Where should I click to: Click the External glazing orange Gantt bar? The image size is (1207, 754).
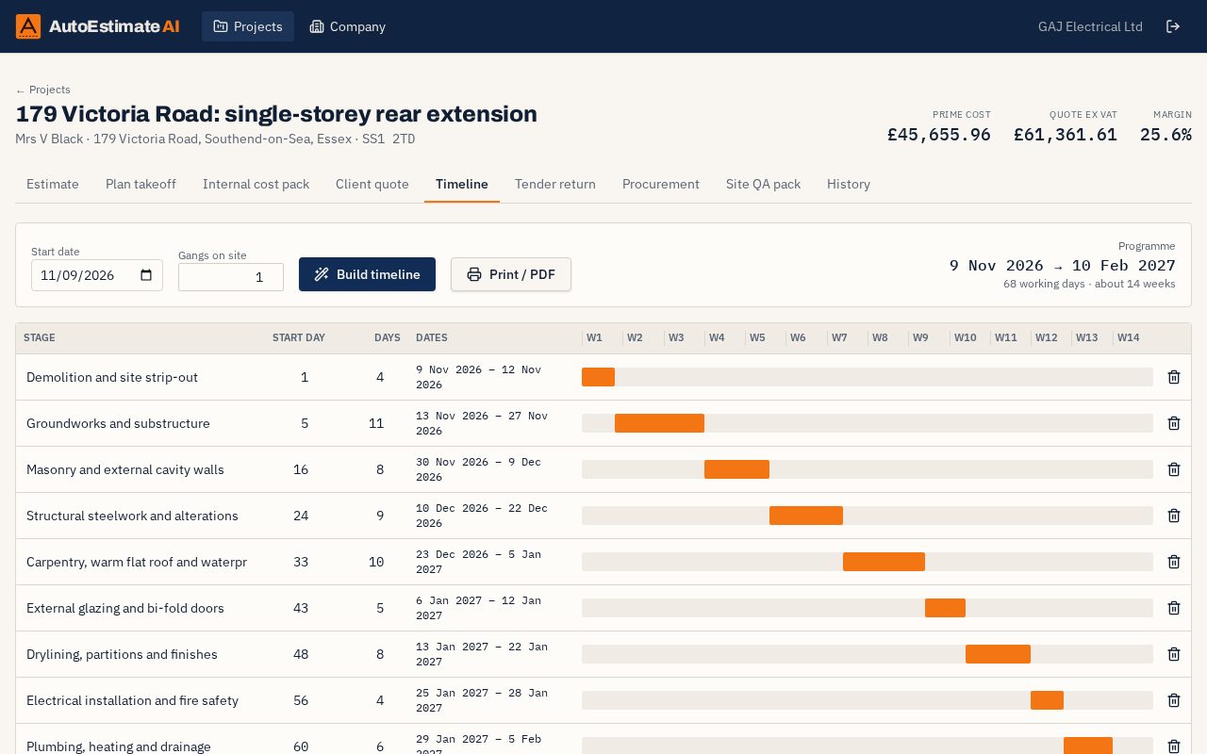[945, 608]
